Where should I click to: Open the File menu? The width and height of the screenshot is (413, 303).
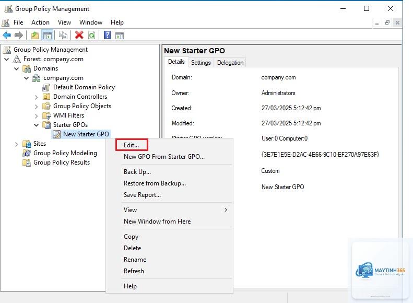click(x=18, y=22)
